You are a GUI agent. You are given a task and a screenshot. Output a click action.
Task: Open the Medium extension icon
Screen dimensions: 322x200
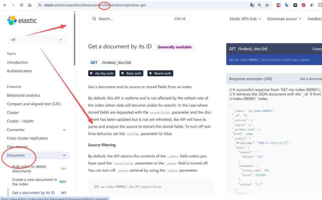pyautogui.click(x=295, y=5)
